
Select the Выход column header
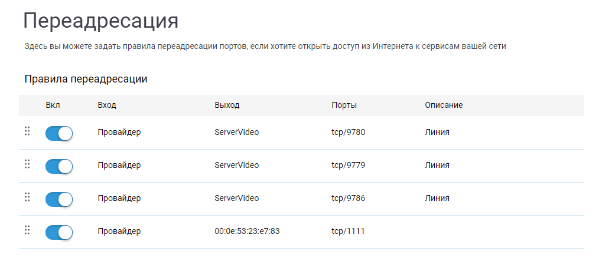227,105
